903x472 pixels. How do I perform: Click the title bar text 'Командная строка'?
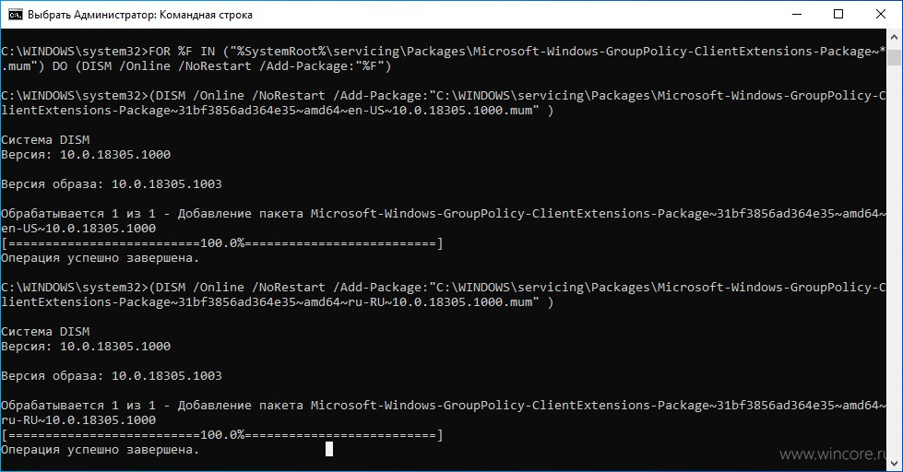(x=206, y=15)
